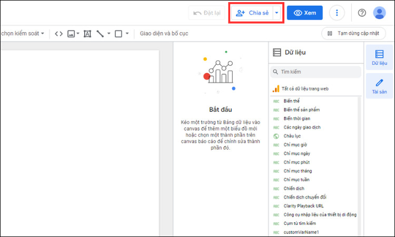Click the Xem view button
395x237 pixels.
point(304,13)
